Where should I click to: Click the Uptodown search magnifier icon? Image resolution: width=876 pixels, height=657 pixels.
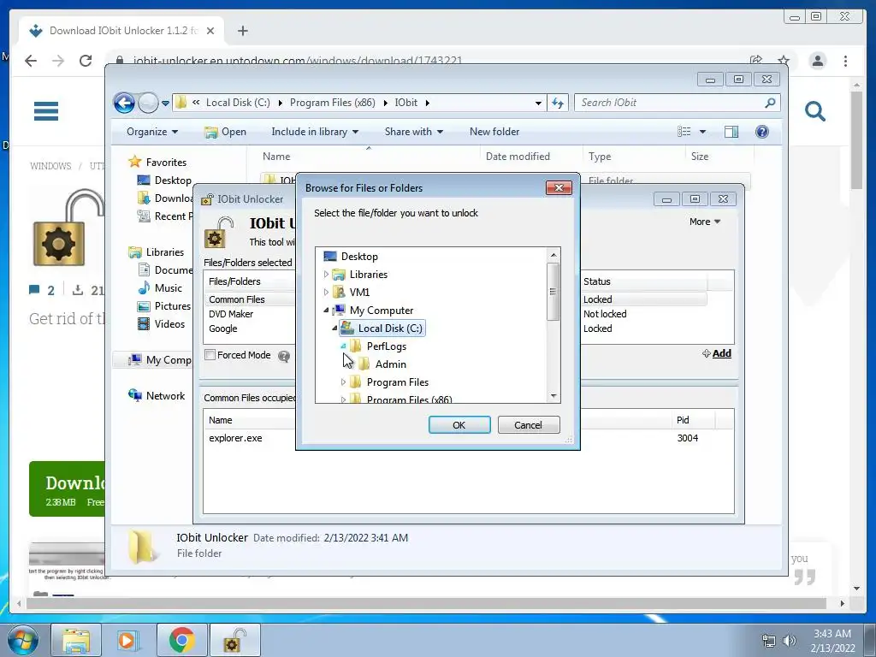(815, 110)
